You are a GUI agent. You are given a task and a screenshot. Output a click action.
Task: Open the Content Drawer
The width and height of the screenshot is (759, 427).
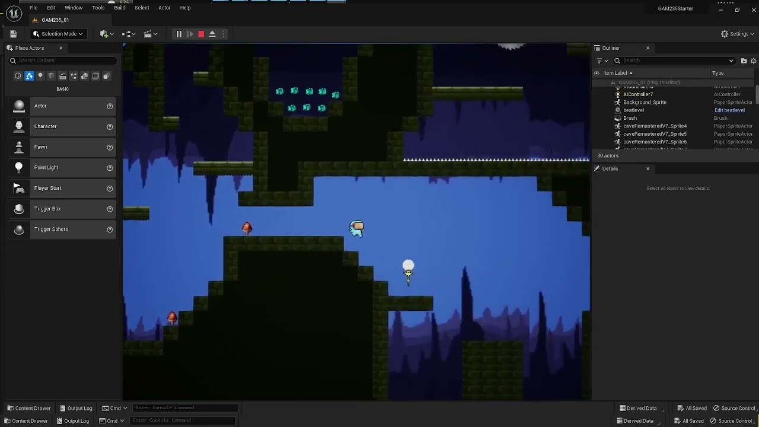tap(28, 408)
